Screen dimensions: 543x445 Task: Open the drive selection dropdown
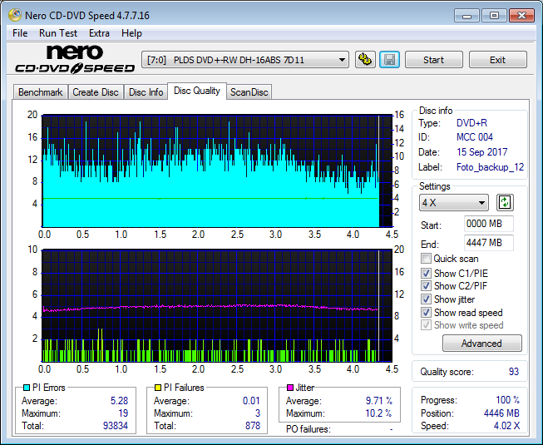[x=245, y=60]
